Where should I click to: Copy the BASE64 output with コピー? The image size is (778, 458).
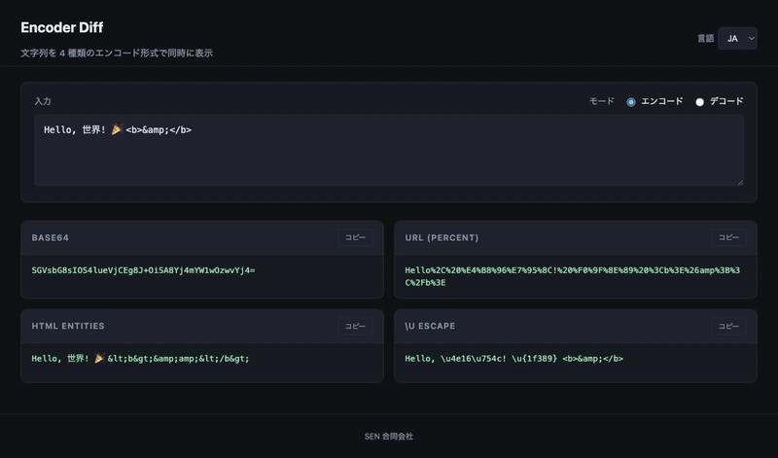click(355, 237)
